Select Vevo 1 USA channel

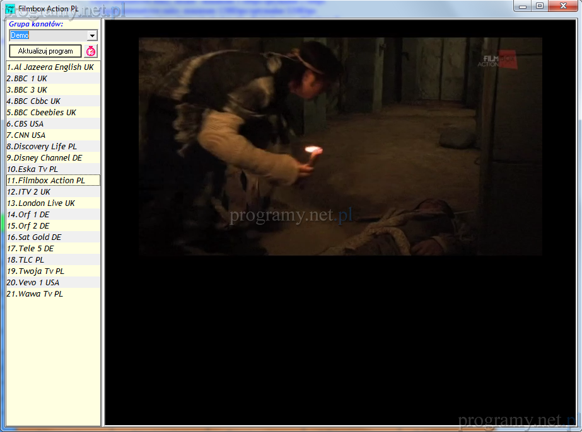33,283
